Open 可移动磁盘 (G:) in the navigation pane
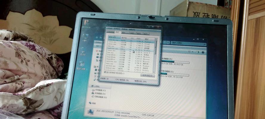The width and height of the screenshot is (265, 119). pyautogui.click(x=99, y=97)
